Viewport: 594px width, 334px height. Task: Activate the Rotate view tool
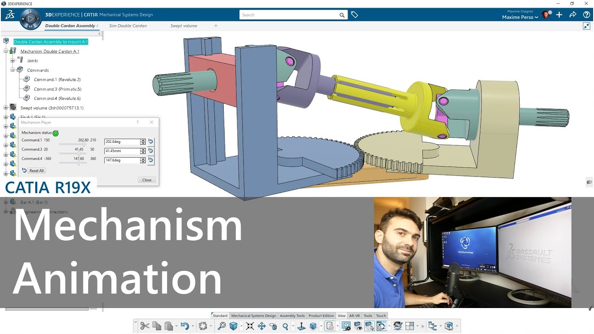(x=273, y=326)
